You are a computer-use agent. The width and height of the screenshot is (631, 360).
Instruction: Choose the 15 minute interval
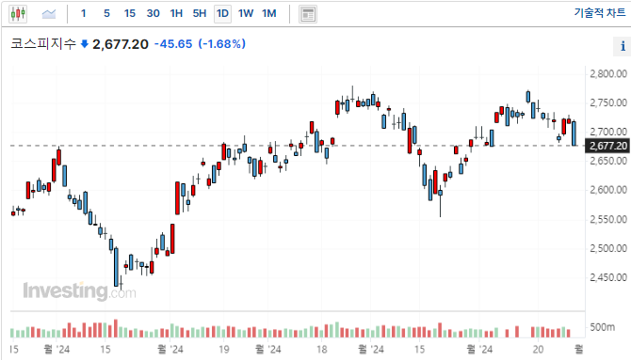coord(130,14)
